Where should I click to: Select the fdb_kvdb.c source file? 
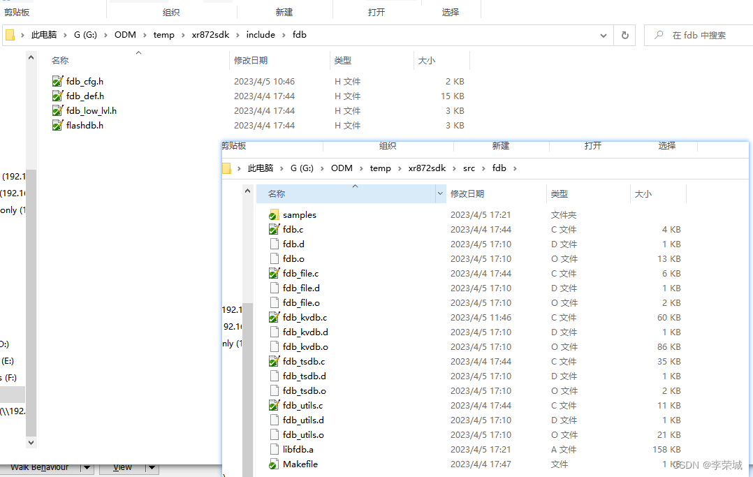[x=306, y=317]
